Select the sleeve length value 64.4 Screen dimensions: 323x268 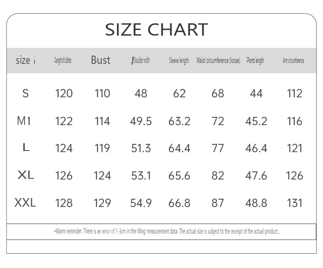tap(179, 148)
